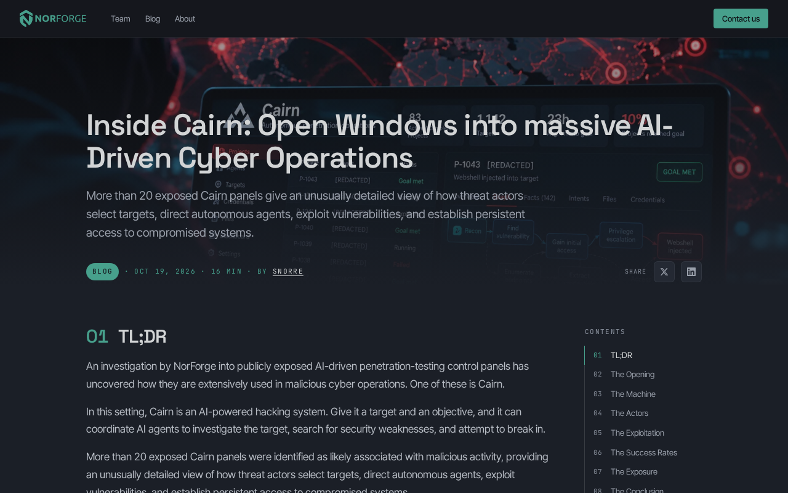Screen dimensions: 788x493
Task: Click the Contact us button
Action: 741,18
